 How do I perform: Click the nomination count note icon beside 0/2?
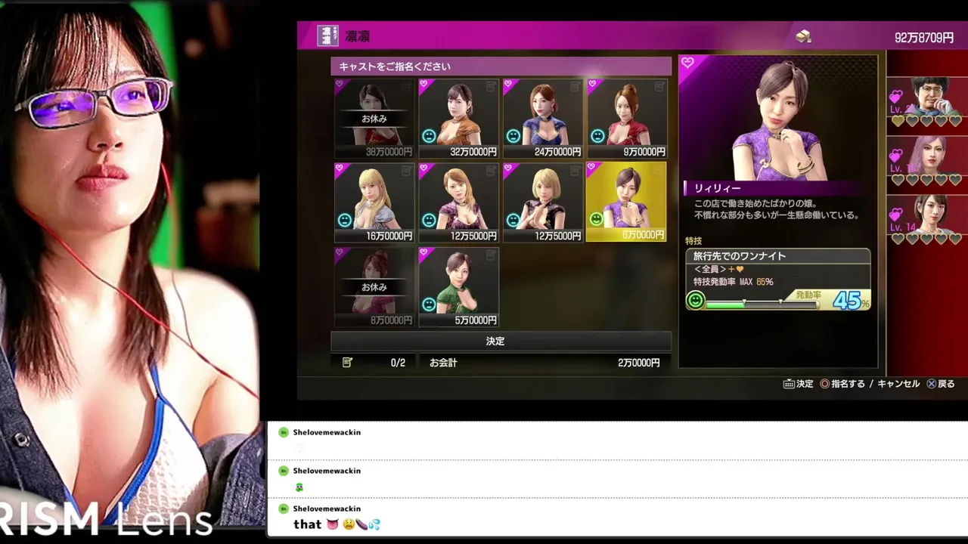(x=347, y=363)
